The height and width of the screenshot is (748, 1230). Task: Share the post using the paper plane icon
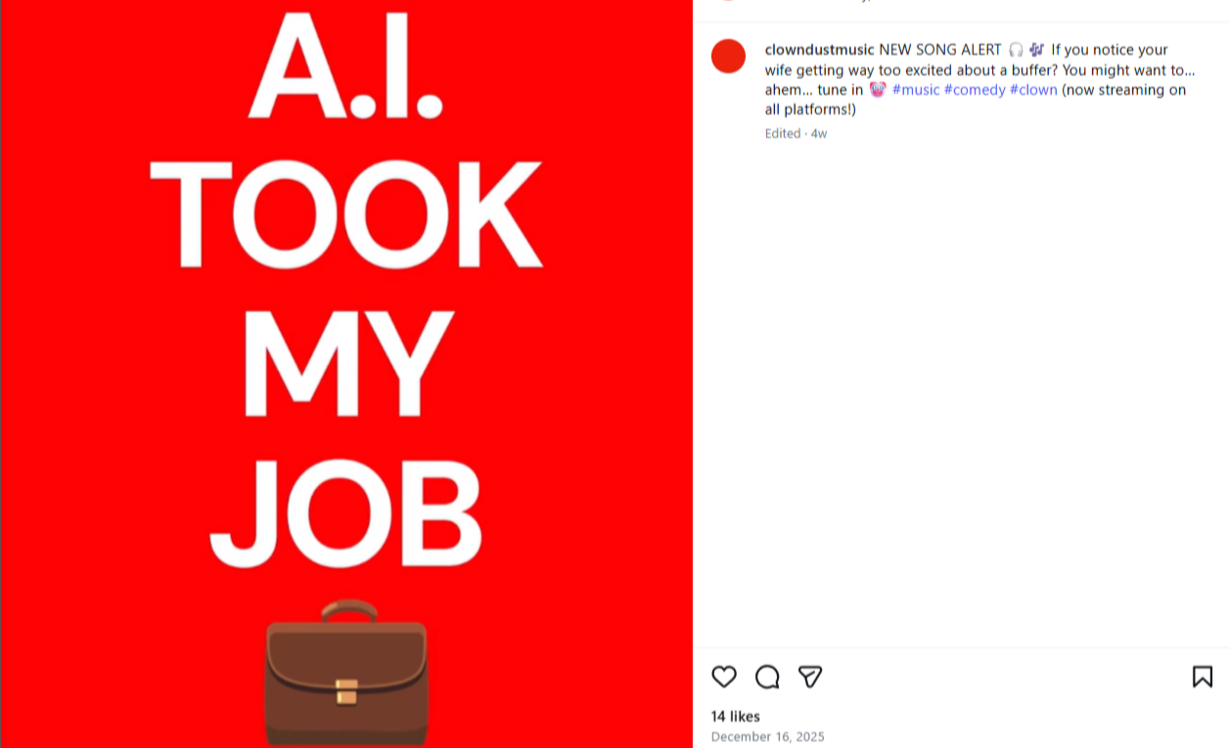tap(810, 677)
